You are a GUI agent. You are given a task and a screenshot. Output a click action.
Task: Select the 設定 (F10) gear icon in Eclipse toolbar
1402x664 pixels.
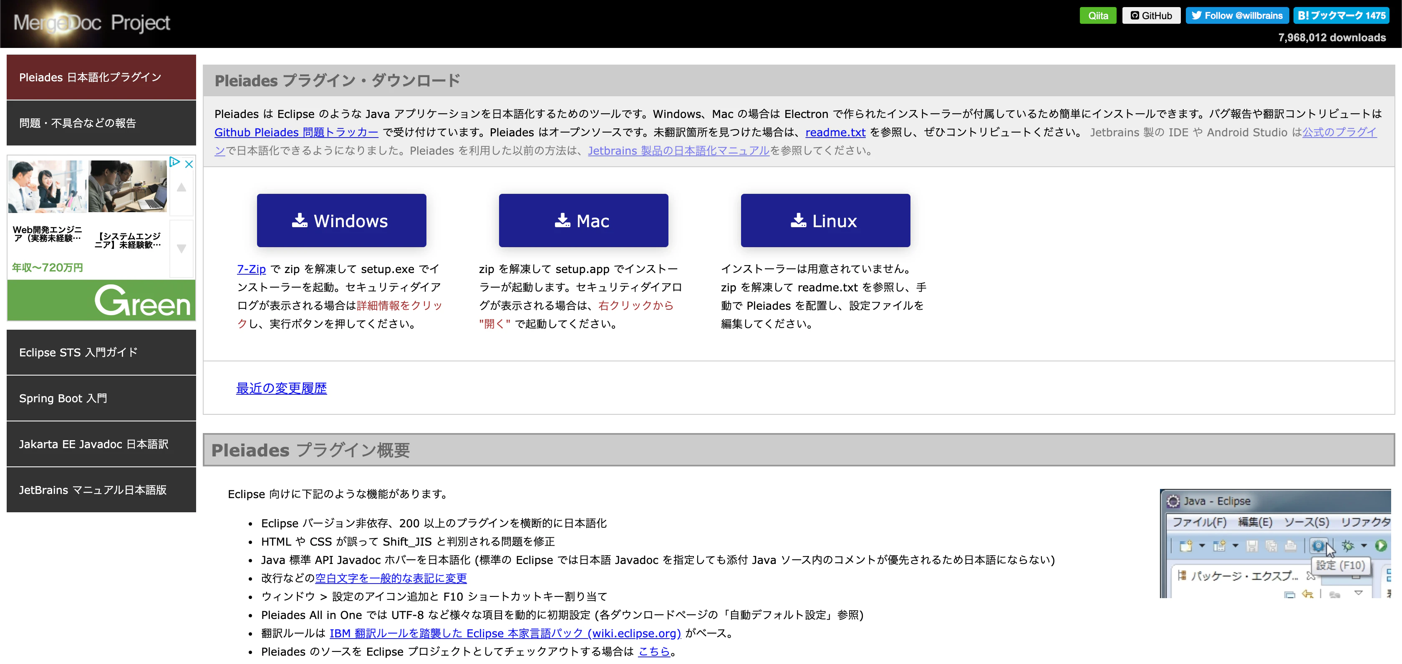[1318, 546]
